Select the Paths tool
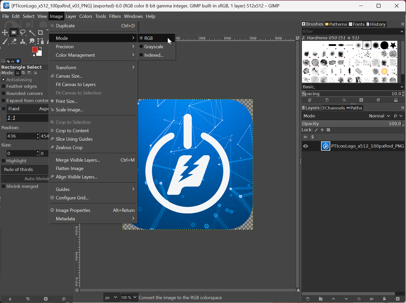This screenshot has height=303, width=406. (41, 41)
